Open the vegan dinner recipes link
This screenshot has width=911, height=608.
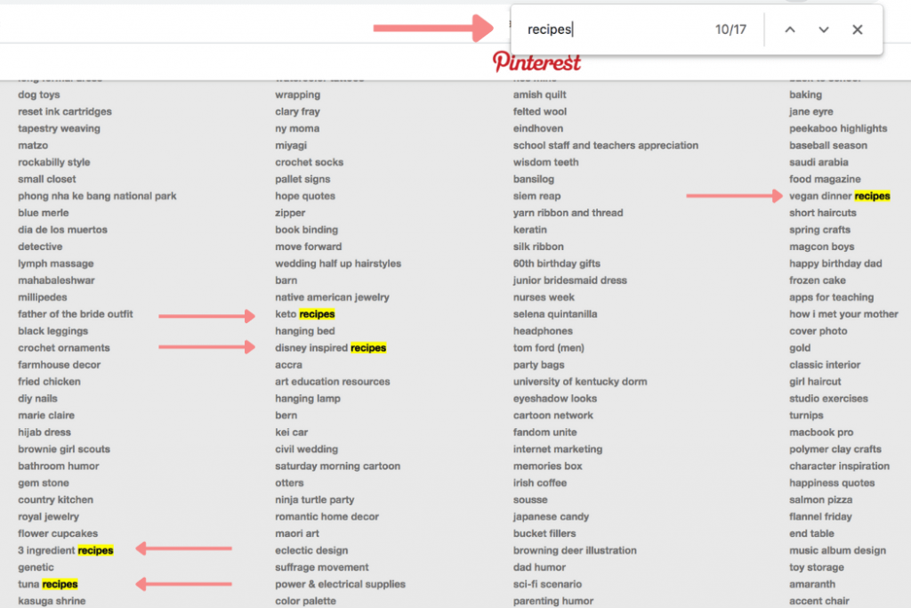tap(840, 196)
